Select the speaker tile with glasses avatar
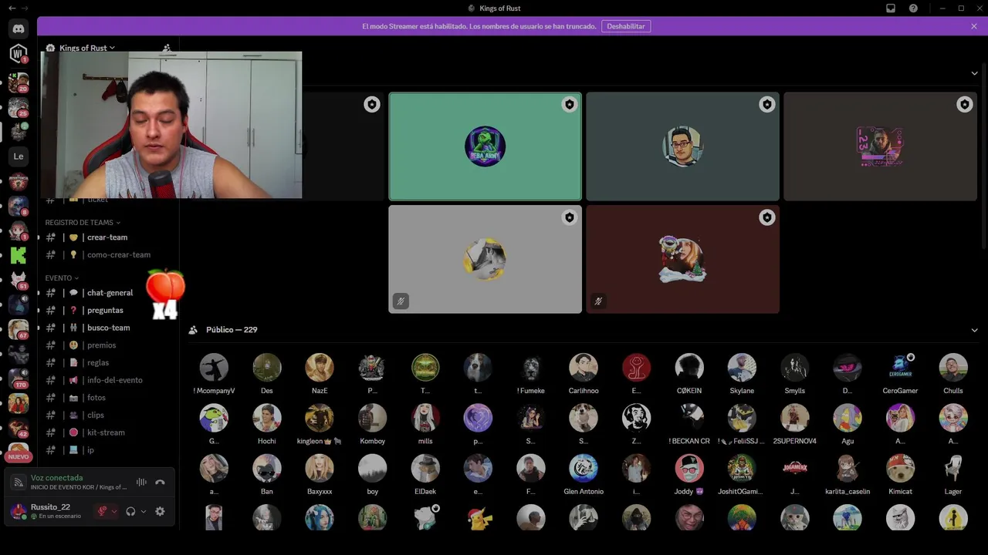988x555 pixels. 682,146
